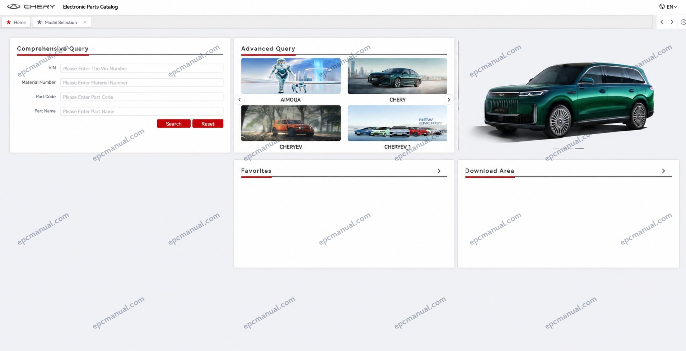Click the CHERYEV_1 label text

(x=397, y=147)
